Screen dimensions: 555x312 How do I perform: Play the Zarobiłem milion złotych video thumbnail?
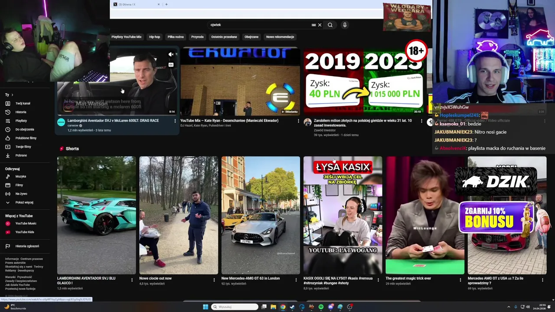coord(363,81)
